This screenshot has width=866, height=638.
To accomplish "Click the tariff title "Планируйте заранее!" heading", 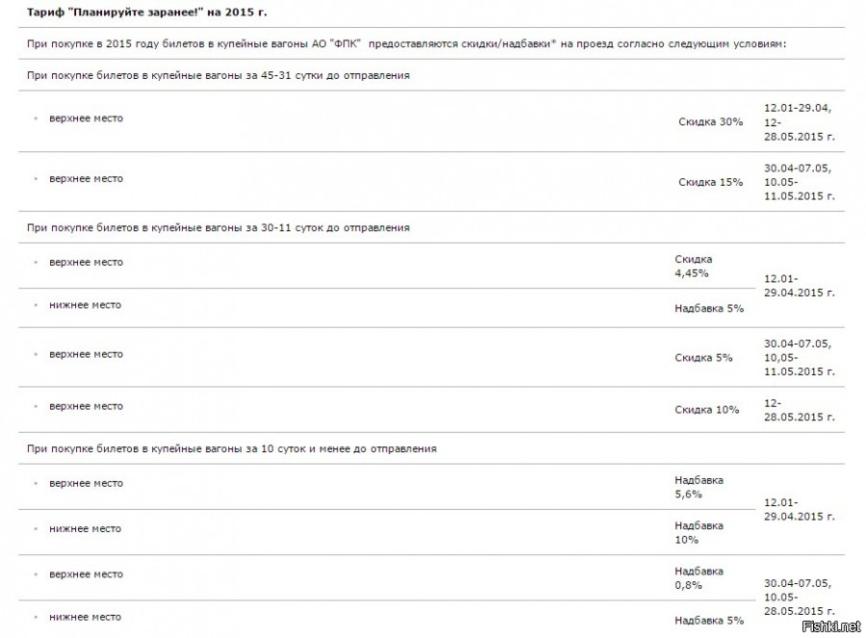I will click(x=146, y=12).
